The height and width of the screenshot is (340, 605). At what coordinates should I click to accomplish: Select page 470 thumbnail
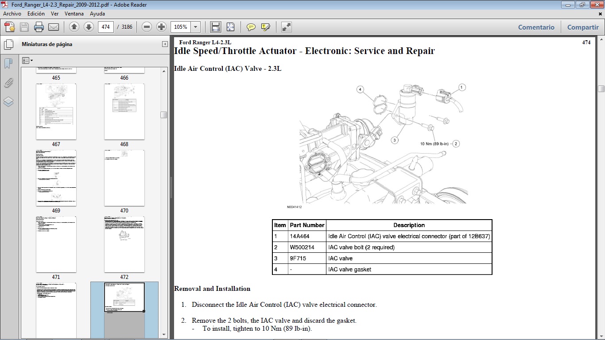point(124,178)
